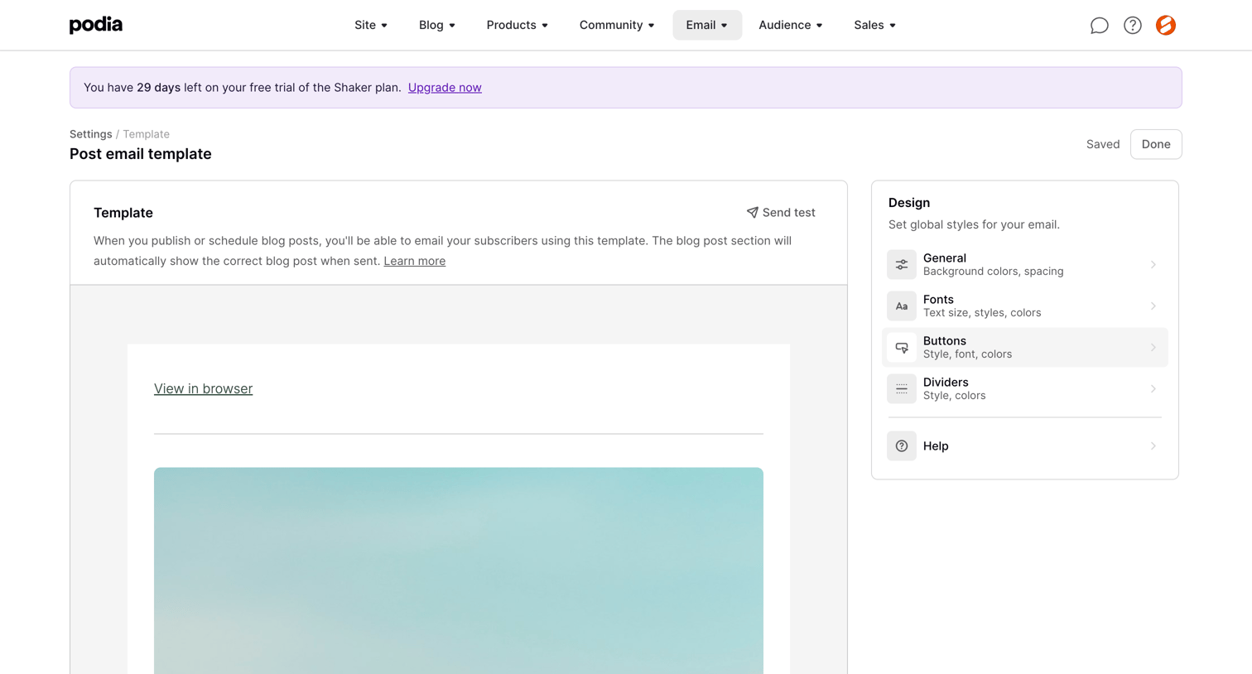
Task: Expand the Audience dropdown menu
Action: (x=791, y=26)
